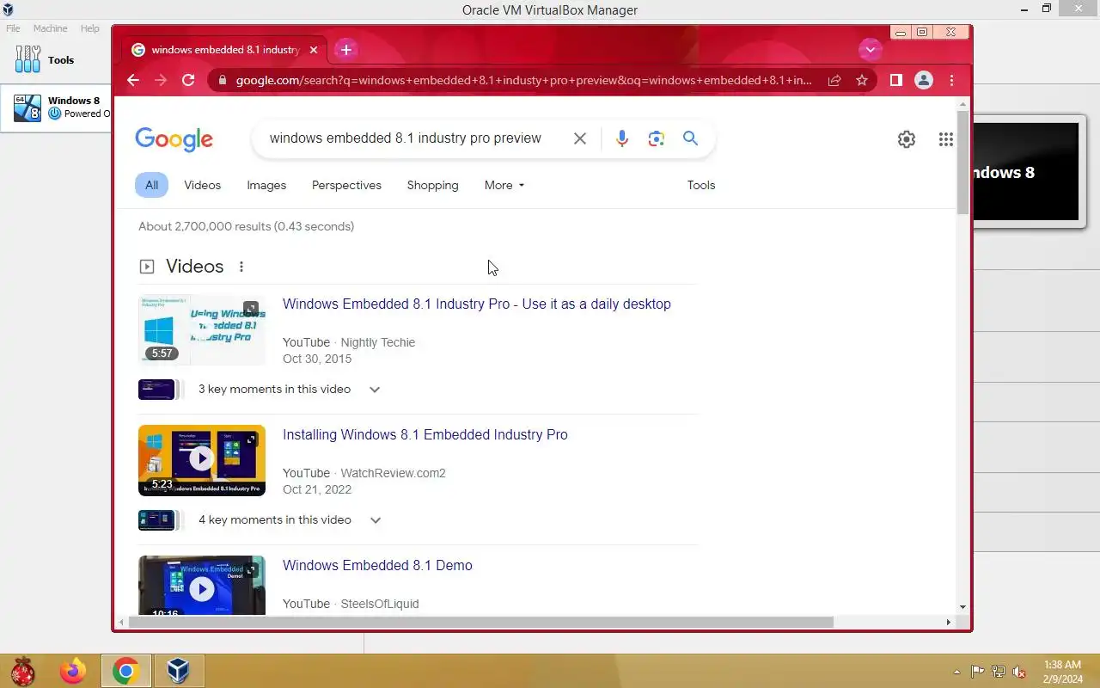Switch to Videos results tab

[x=203, y=185]
